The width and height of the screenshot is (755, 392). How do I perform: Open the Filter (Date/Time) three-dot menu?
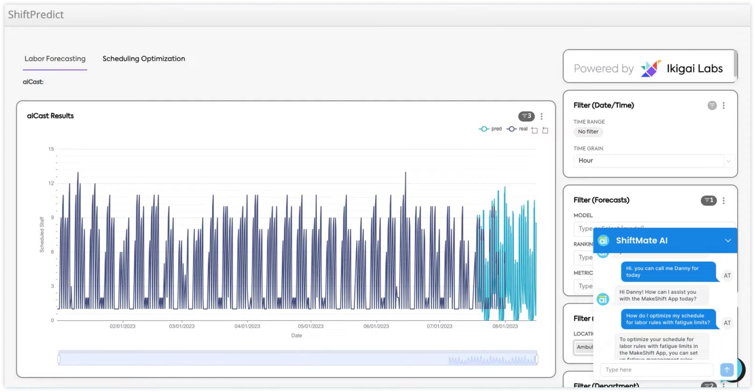point(724,105)
